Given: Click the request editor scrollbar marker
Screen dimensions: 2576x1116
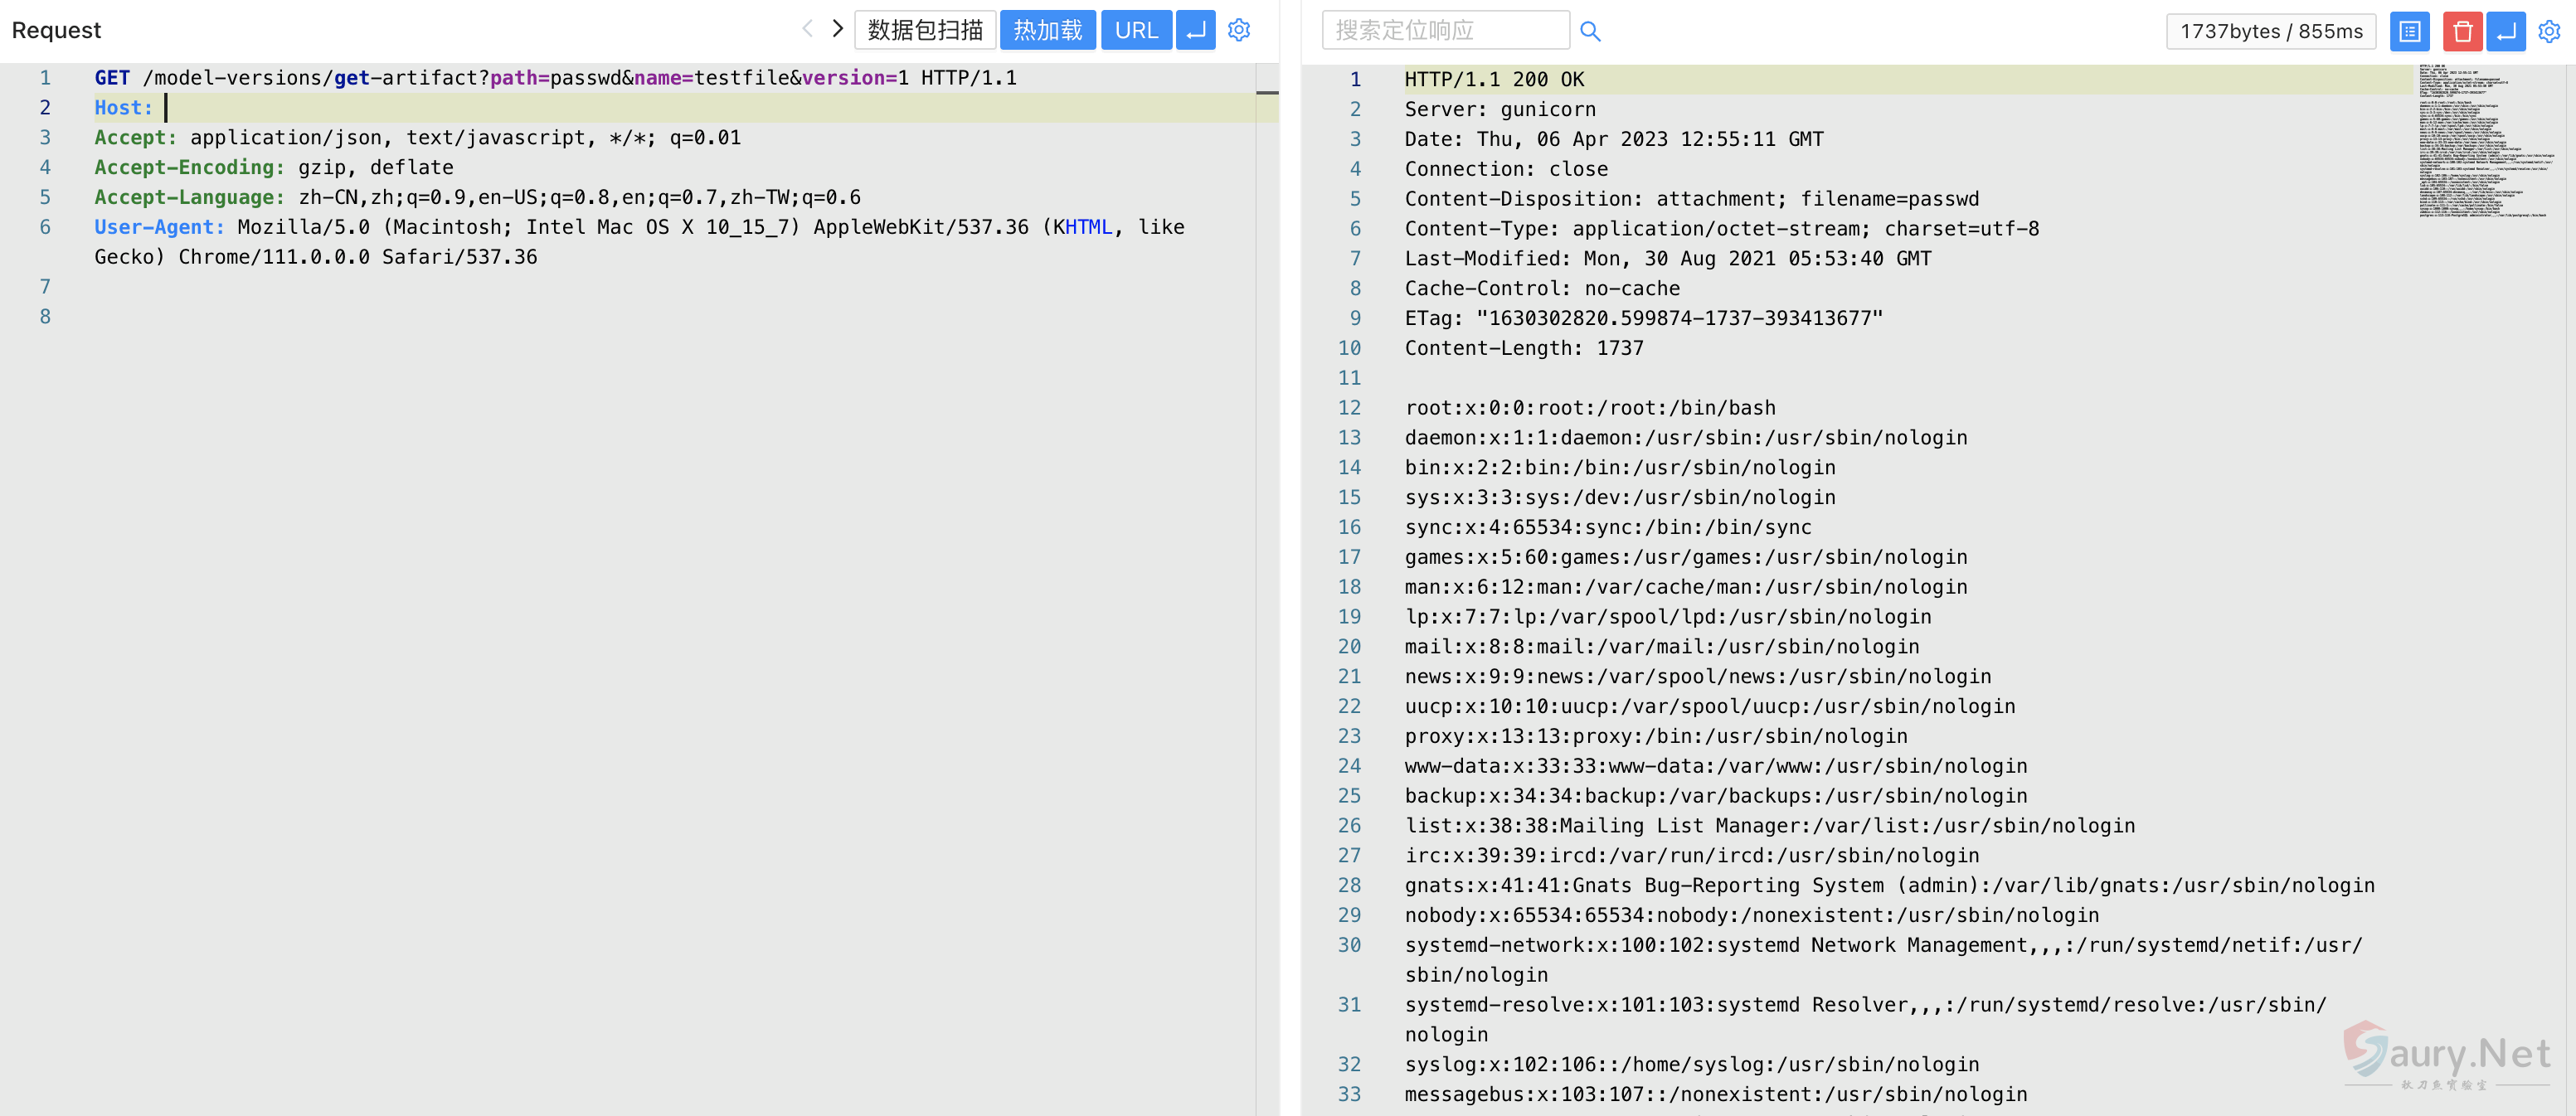Looking at the screenshot, I should [1267, 93].
